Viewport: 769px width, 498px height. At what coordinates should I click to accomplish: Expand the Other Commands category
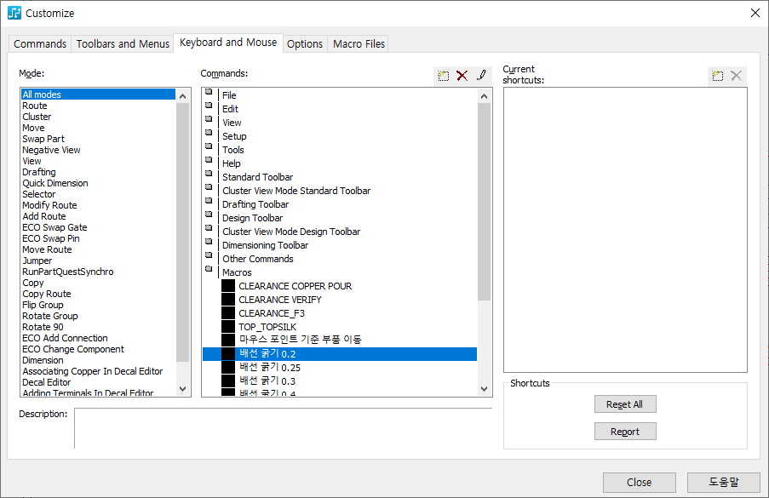(x=209, y=258)
